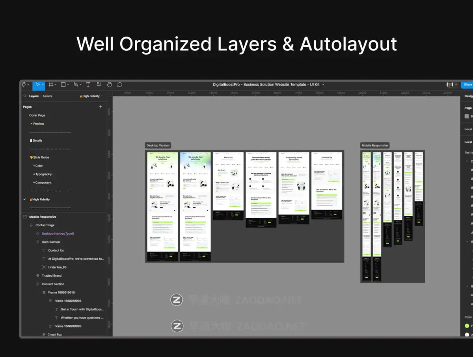
Task: Open the Actions menu
Action: (x=99, y=84)
